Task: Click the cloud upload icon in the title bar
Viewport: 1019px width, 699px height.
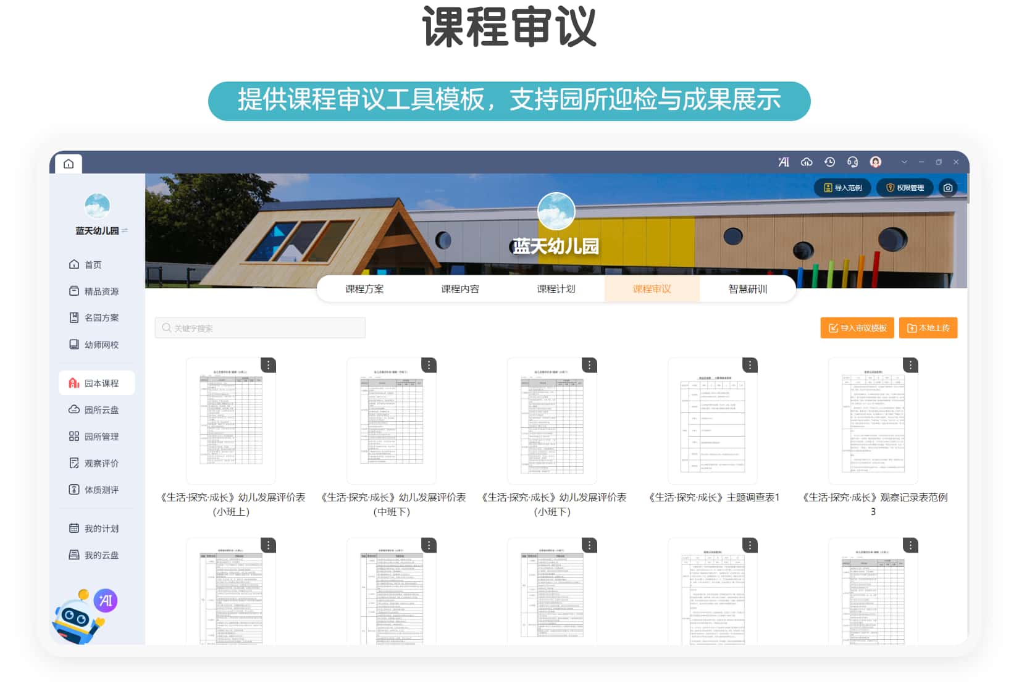Action: pos(807,162)
